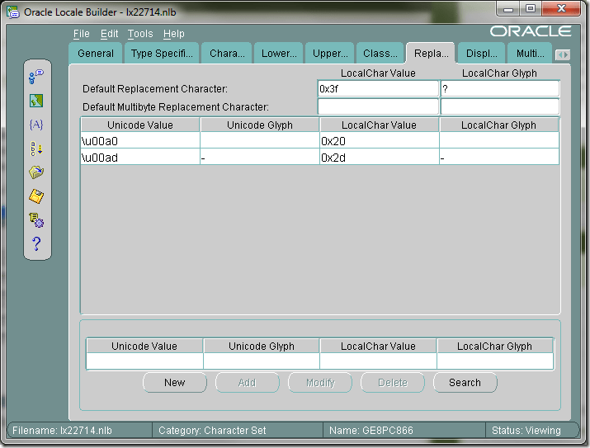The width and height of the screenshot is (590, 448).
Task: Click the generate NLB gear icon
Action: [36, 220]
